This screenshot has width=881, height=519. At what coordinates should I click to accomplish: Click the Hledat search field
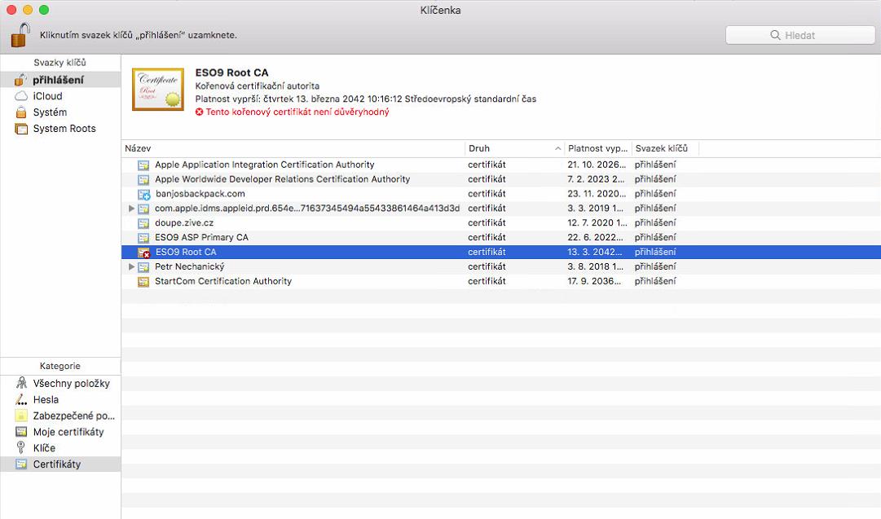pyautogui.click(x=800, y=35)
